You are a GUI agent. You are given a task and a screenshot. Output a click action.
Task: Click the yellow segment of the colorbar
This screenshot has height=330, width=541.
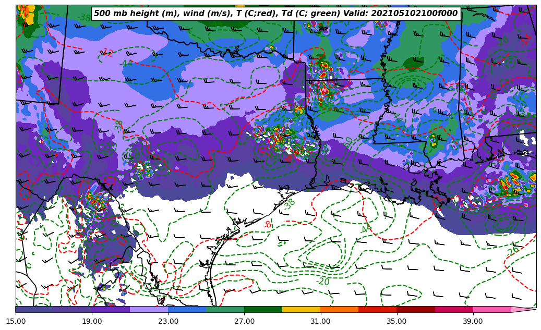tap(301, 309)
